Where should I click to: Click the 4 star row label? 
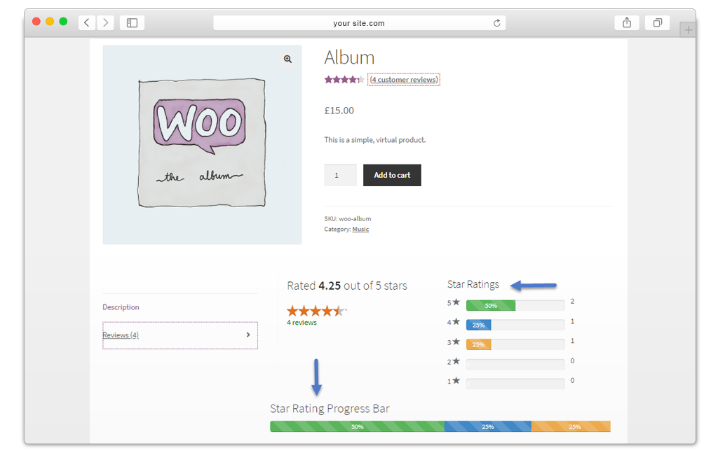tap(454, 322)
